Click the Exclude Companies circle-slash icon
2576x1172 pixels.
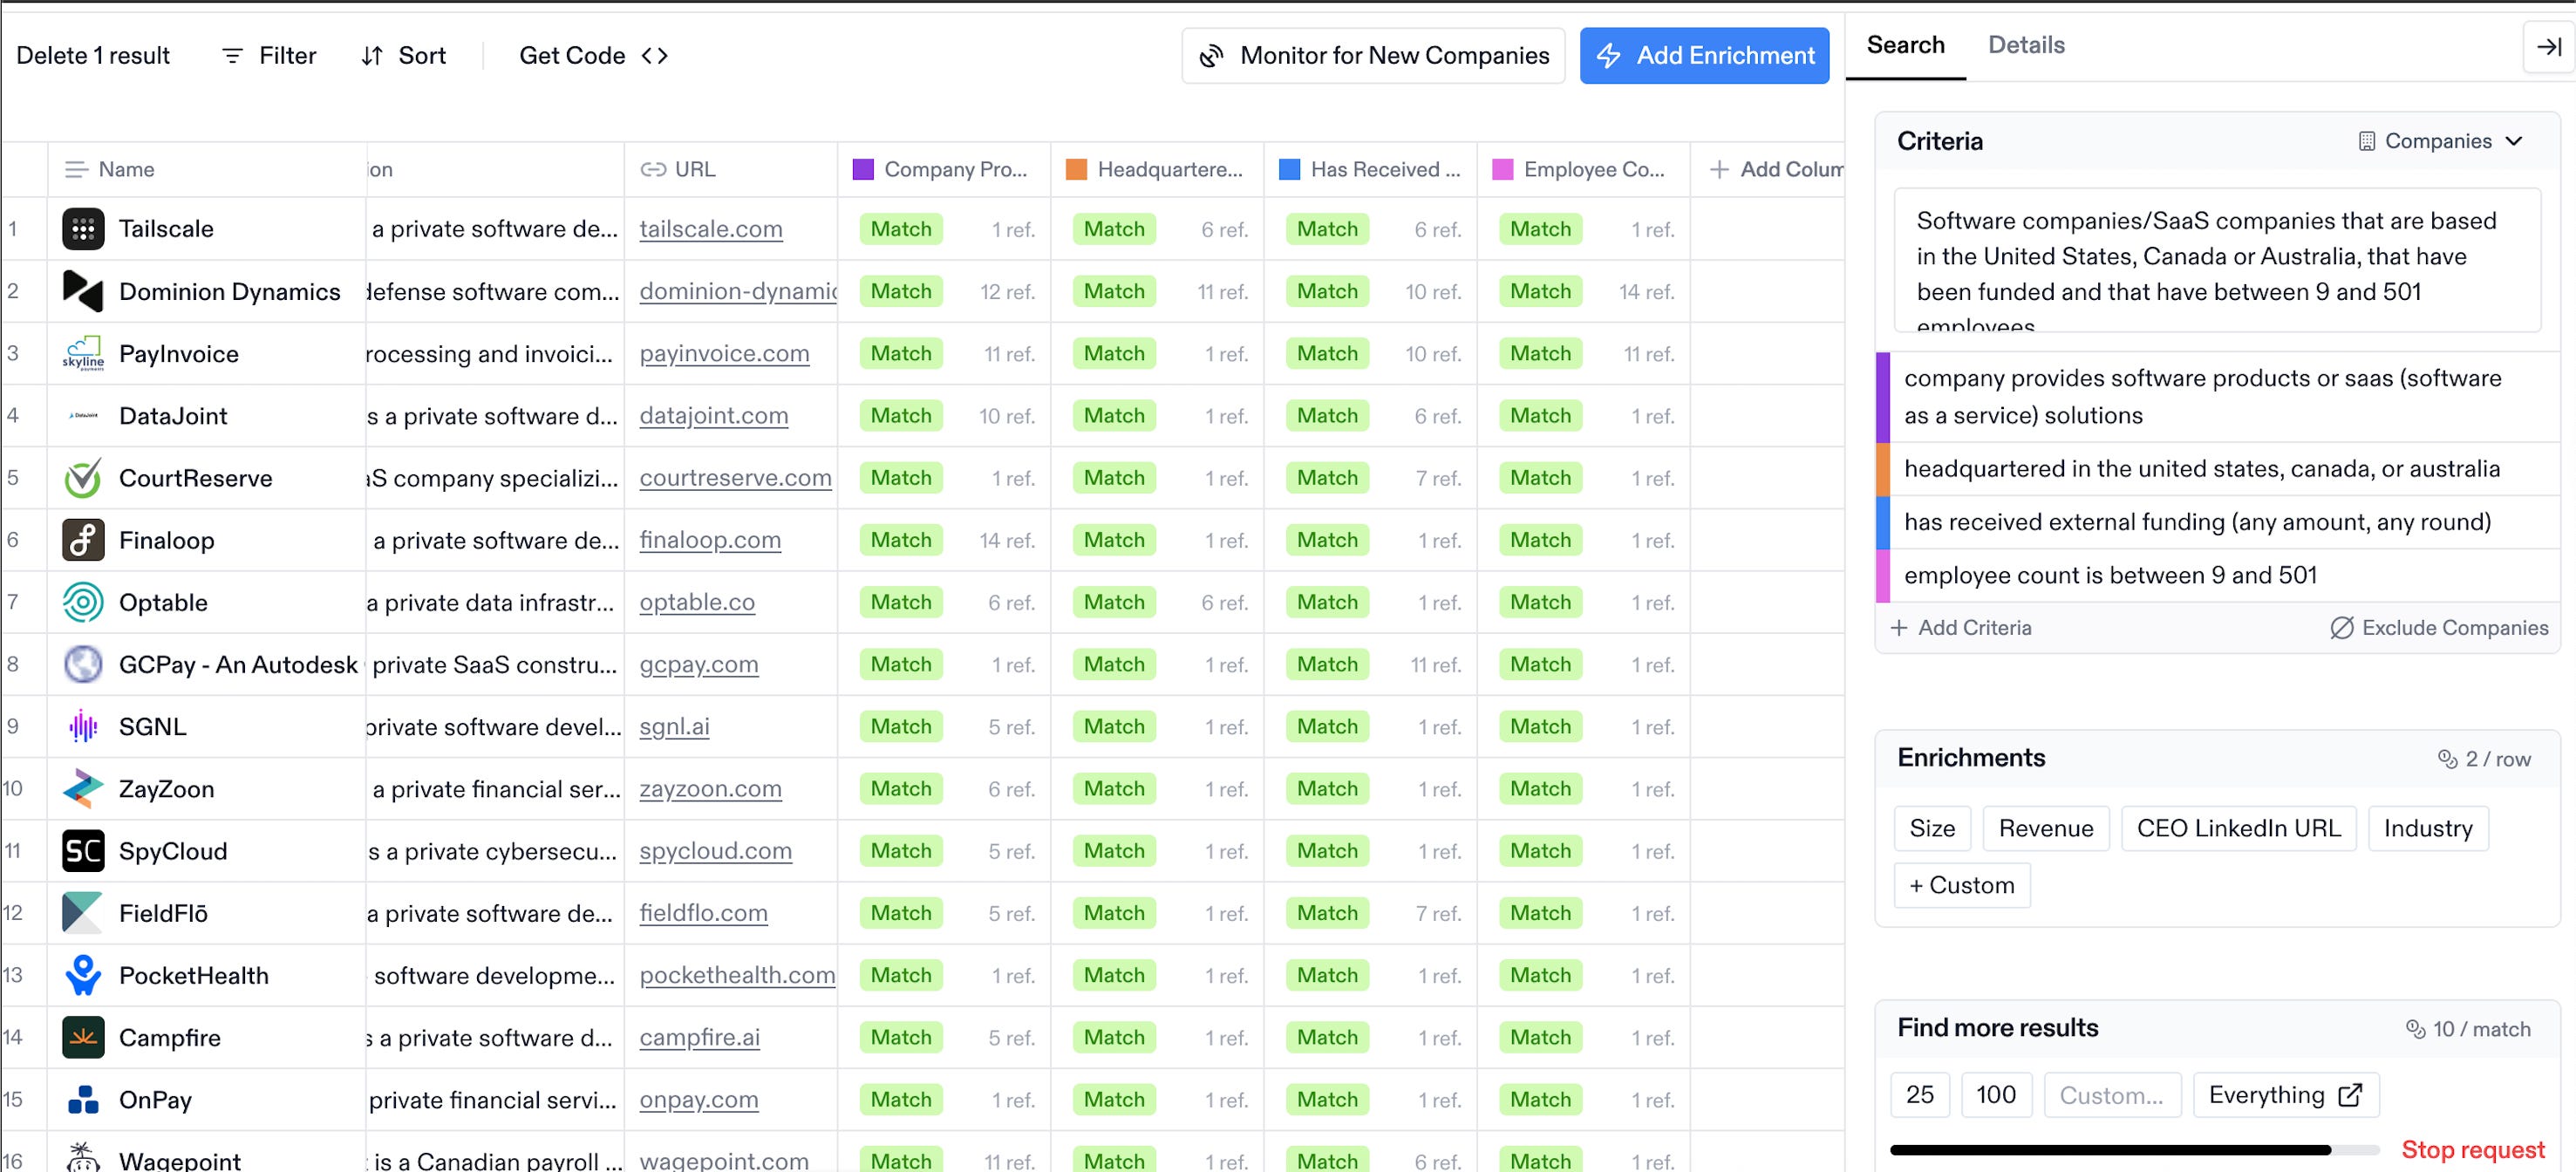2341,628
